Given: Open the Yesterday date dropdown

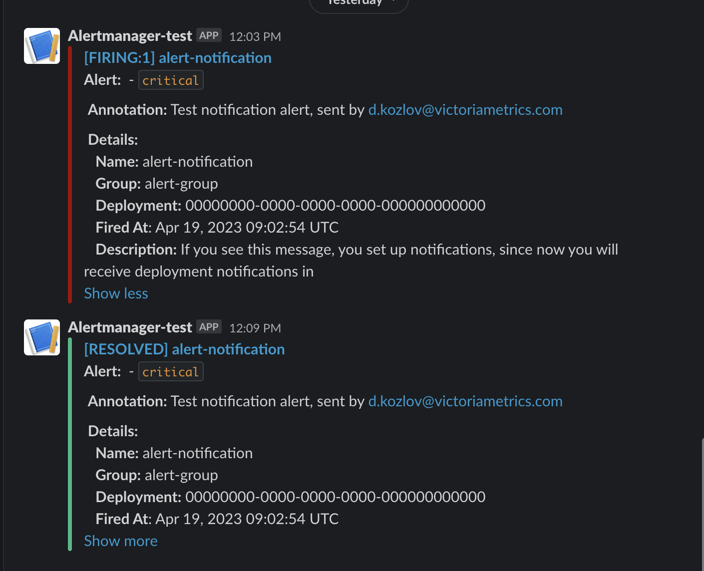Looking at the screenshot, I should [x=359, y=4].
